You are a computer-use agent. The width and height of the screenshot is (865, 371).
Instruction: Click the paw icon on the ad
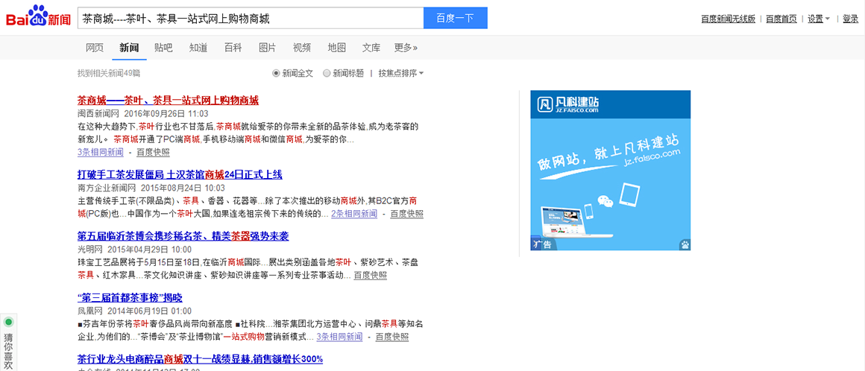coord(685,244)
